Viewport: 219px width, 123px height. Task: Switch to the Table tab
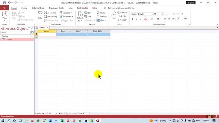[x=95, y=8]
